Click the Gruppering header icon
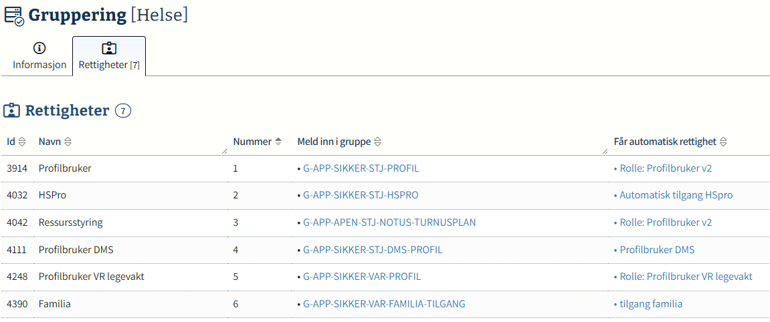Image resolution: width=770 pixels, height=322 pixels. (13, 16)
